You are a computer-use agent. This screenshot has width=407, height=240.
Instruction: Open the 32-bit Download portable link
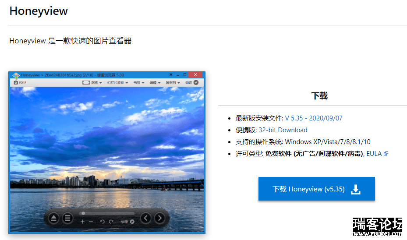[x=283, y=130]
